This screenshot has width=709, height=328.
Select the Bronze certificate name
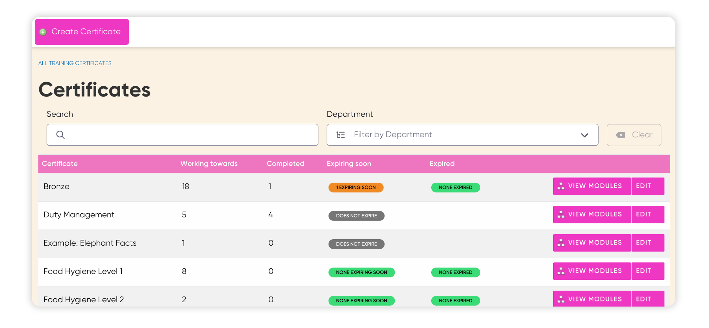(x=56, y=186)
